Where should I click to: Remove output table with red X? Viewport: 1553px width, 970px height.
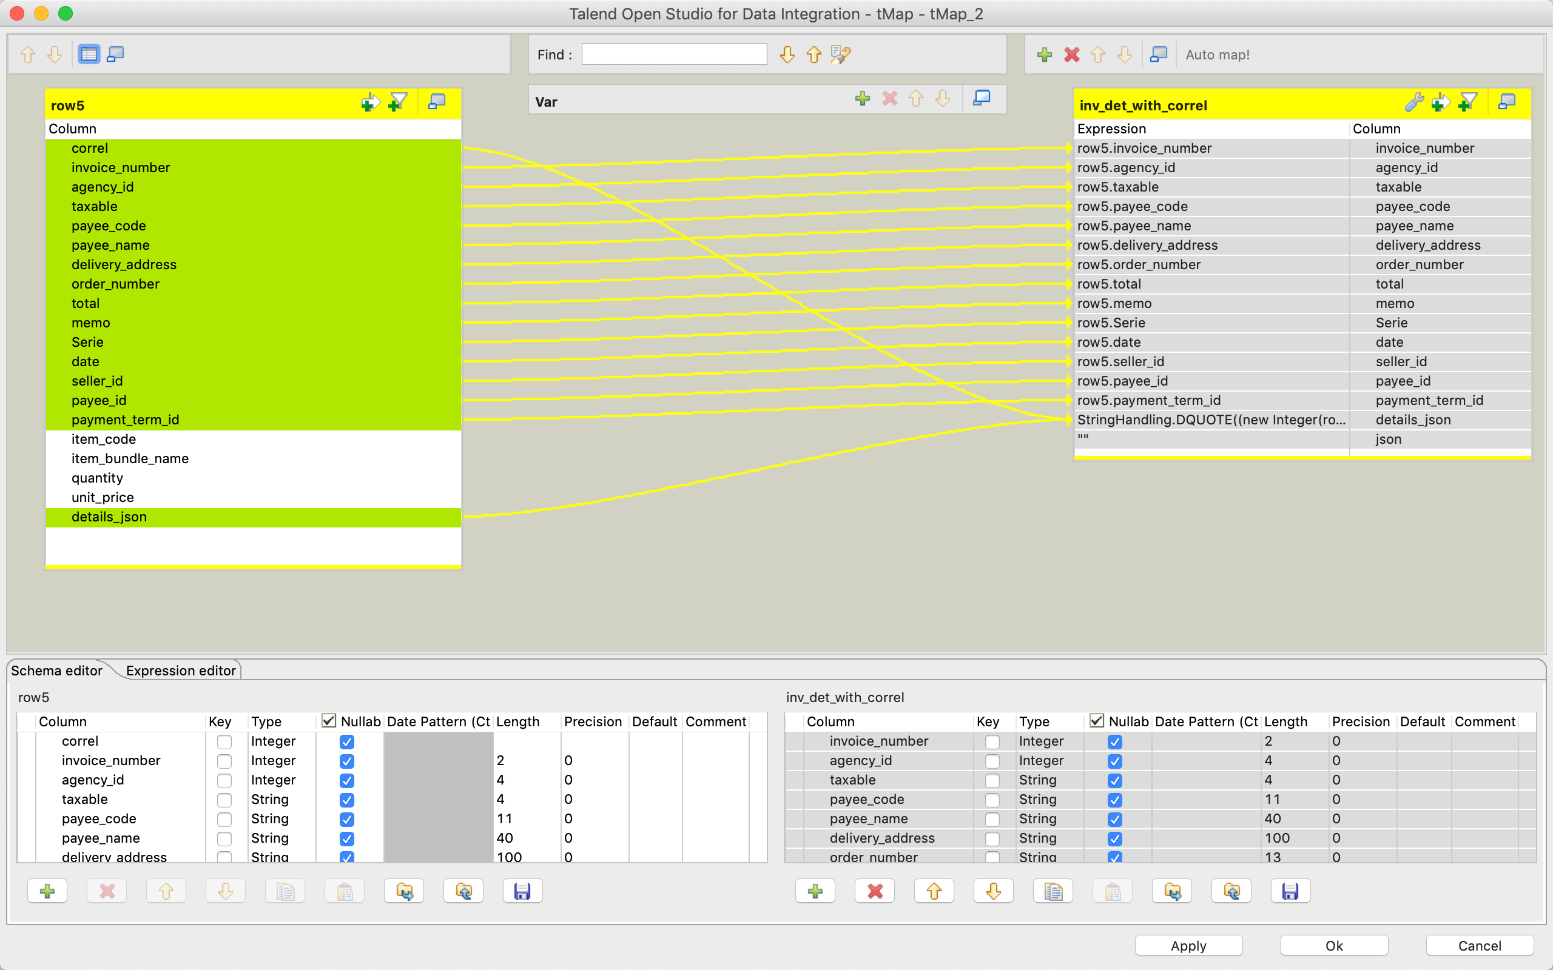coord(1071,55)
